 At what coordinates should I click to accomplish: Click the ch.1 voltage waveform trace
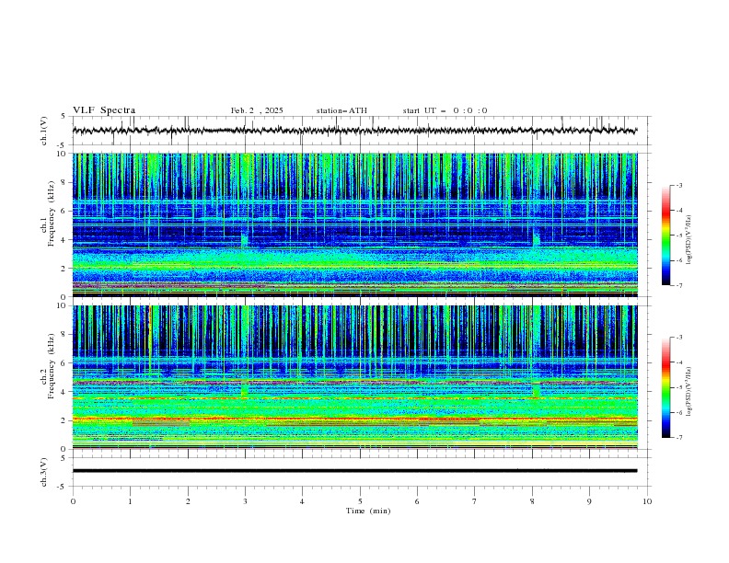point(355,131)
